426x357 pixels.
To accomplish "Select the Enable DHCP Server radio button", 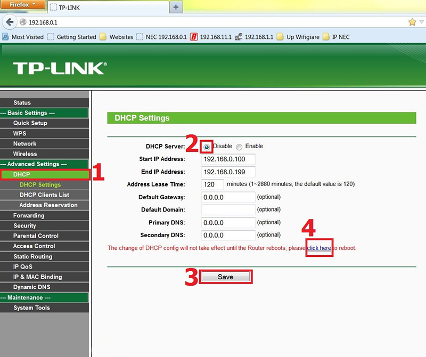I will pos(239,147).
